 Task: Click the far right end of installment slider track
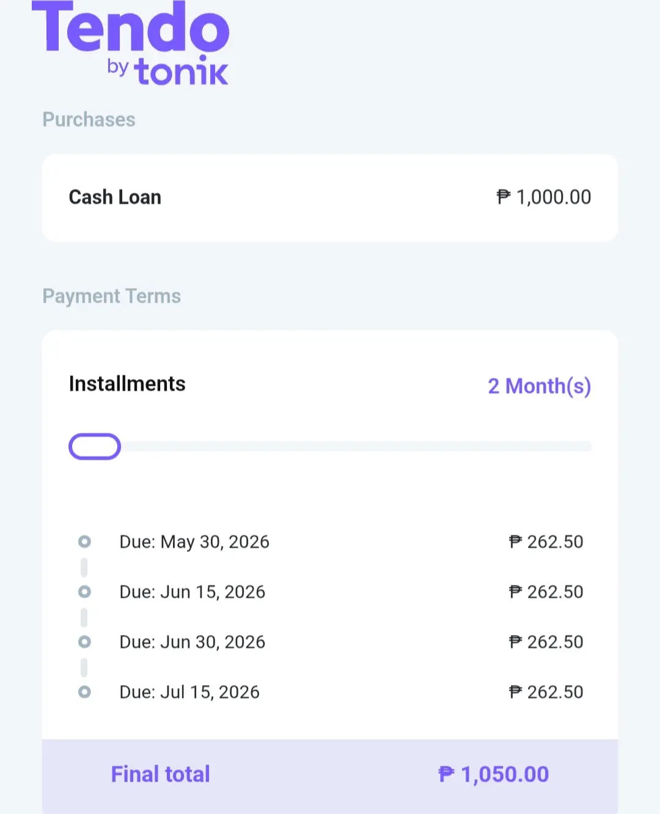point(587,447)
